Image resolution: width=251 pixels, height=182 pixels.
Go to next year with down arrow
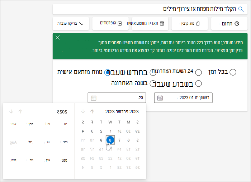tap(11, 111)
